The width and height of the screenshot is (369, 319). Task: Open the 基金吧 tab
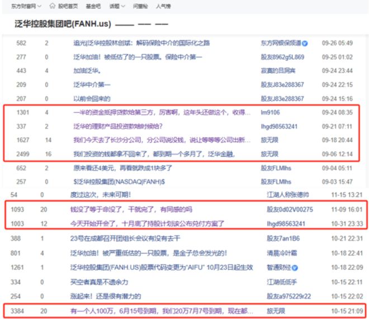(93, 6)
